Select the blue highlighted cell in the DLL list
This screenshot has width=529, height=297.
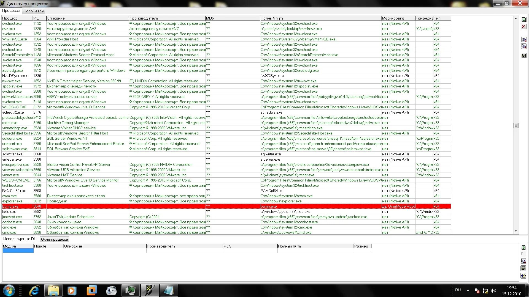coord(18,251)
